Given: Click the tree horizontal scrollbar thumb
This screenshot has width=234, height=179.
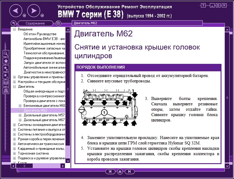Looking at the screenshot, I should [x=24, y=166].
